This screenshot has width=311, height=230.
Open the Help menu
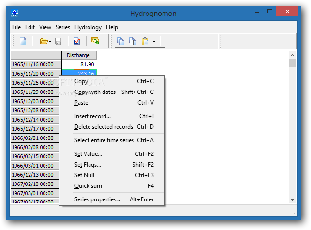(112, 27)
